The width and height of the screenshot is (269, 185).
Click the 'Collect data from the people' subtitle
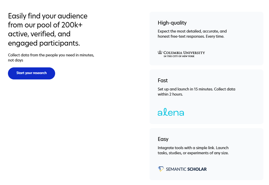[x=51, y=57]
